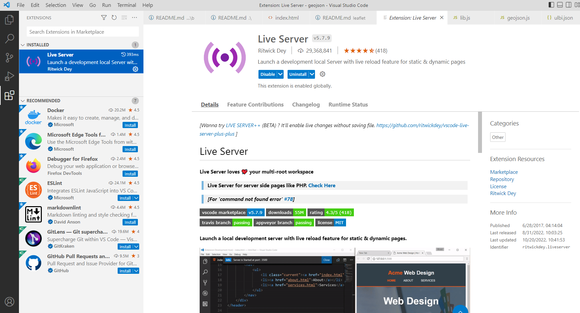Image resolution: width=580 pixels, height=313 pixels.
Task: Open the Manage gear on the Live Server entry
Action: (x=135, y=69)
